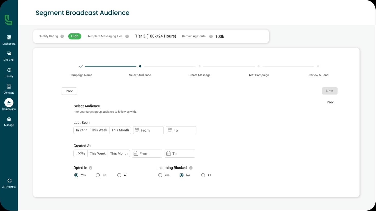Click the High quality rating badge
This screenshot has width=376, height=211.
(75, 36)
